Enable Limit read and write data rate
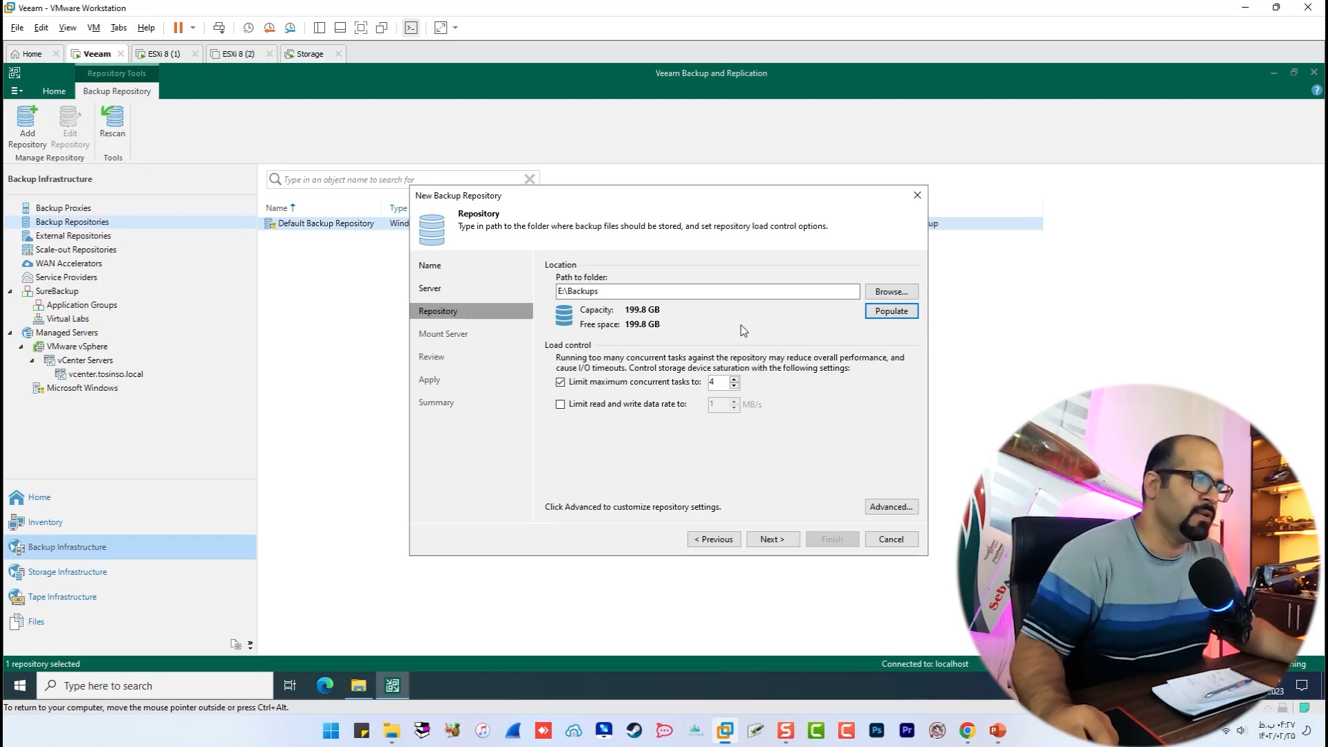 [x=560, y=404]
